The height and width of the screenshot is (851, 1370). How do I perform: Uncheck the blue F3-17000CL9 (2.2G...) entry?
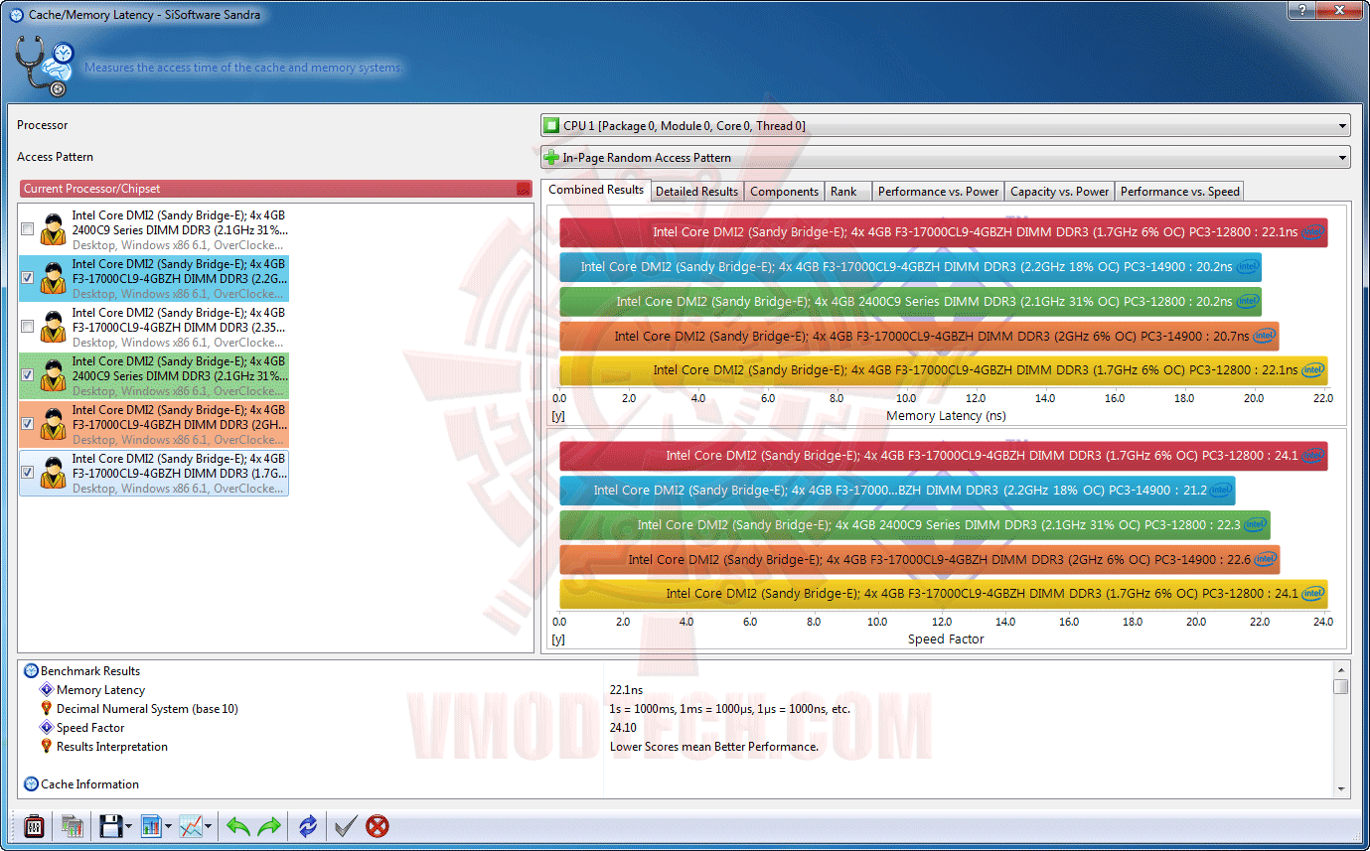click(28, 278)
